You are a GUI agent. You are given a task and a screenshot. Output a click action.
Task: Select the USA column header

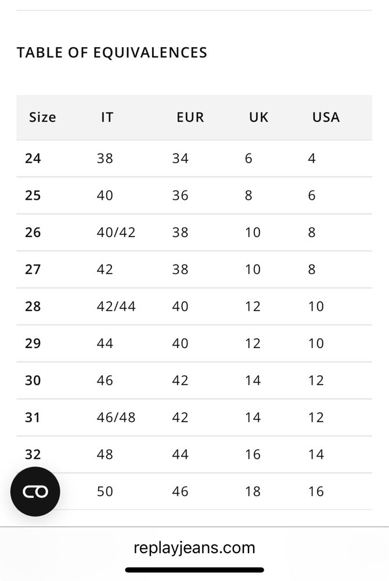(326, 117)
